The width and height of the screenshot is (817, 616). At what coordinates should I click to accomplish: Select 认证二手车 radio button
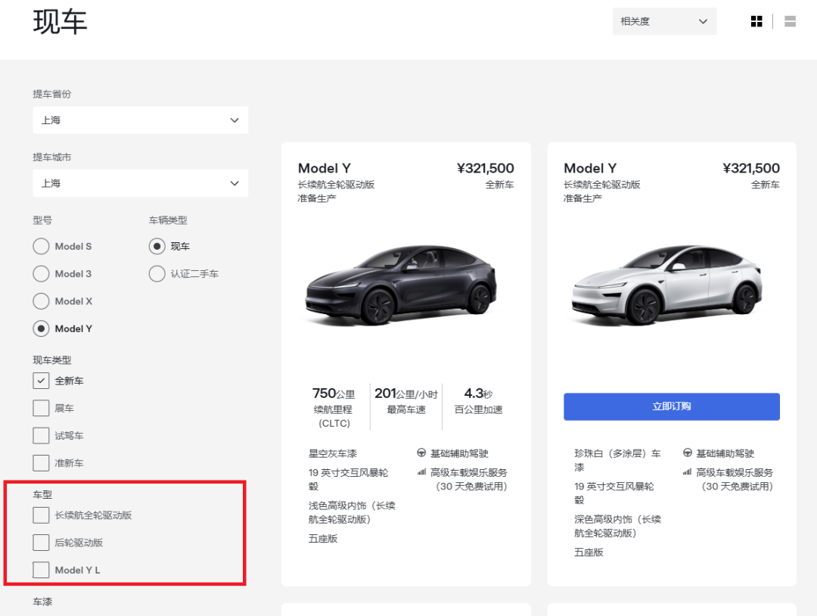pyautogui.click(x=157, y=274)
